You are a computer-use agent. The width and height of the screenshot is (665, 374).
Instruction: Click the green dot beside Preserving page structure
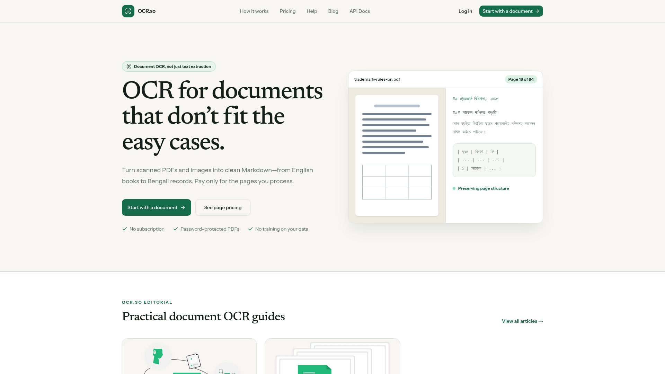tap(454, 188)
